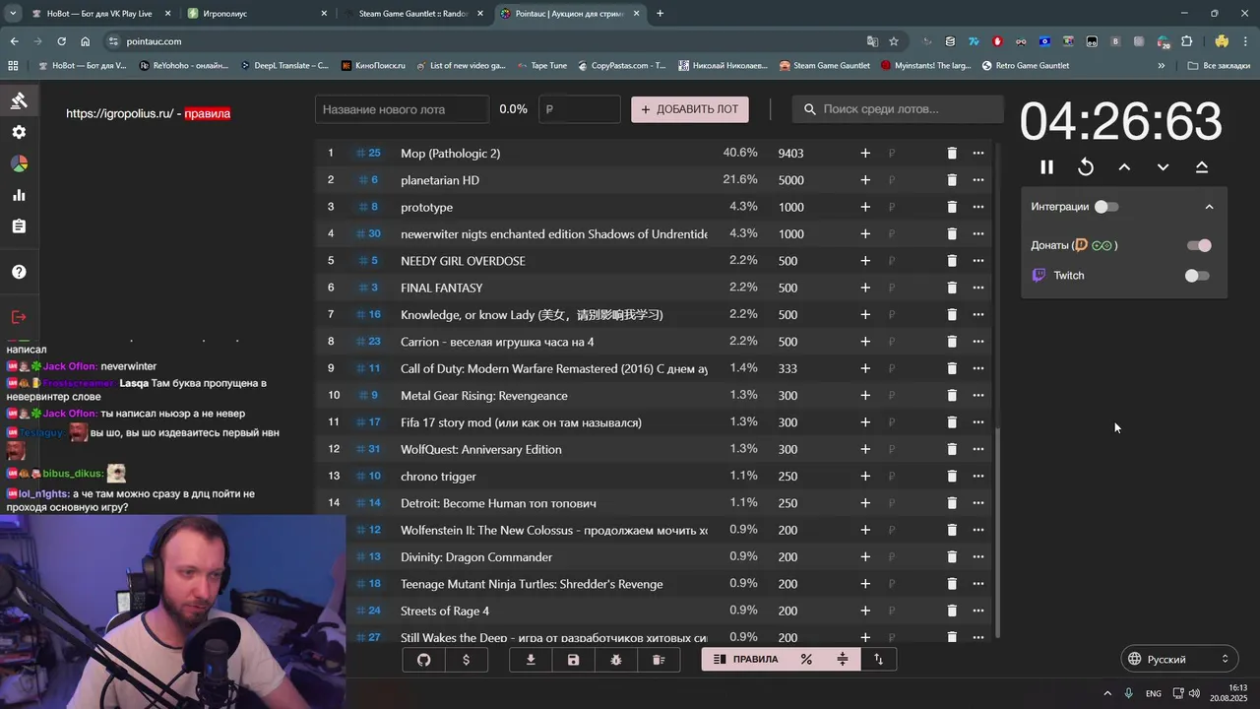1260x709 pixels.
Task: Open ENG language indicator in taskbar
Action: [1153, 694]
